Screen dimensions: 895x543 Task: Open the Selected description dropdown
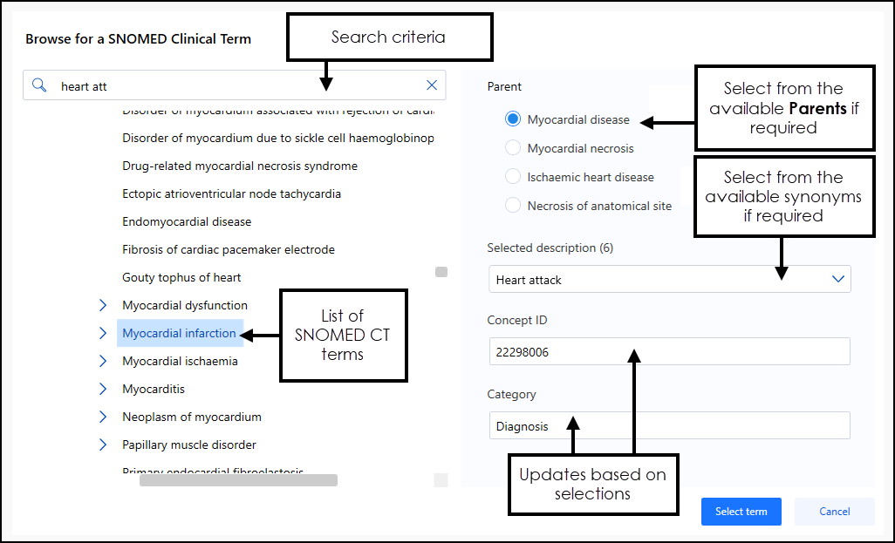(837, 280)
